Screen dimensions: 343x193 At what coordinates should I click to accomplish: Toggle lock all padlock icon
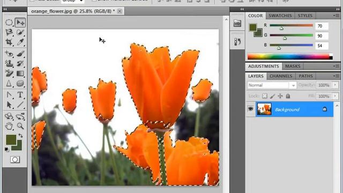pyautogui.click(x=288, y=96)
